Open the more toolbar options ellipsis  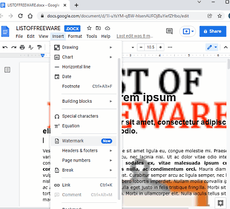[x=170, y=47]
